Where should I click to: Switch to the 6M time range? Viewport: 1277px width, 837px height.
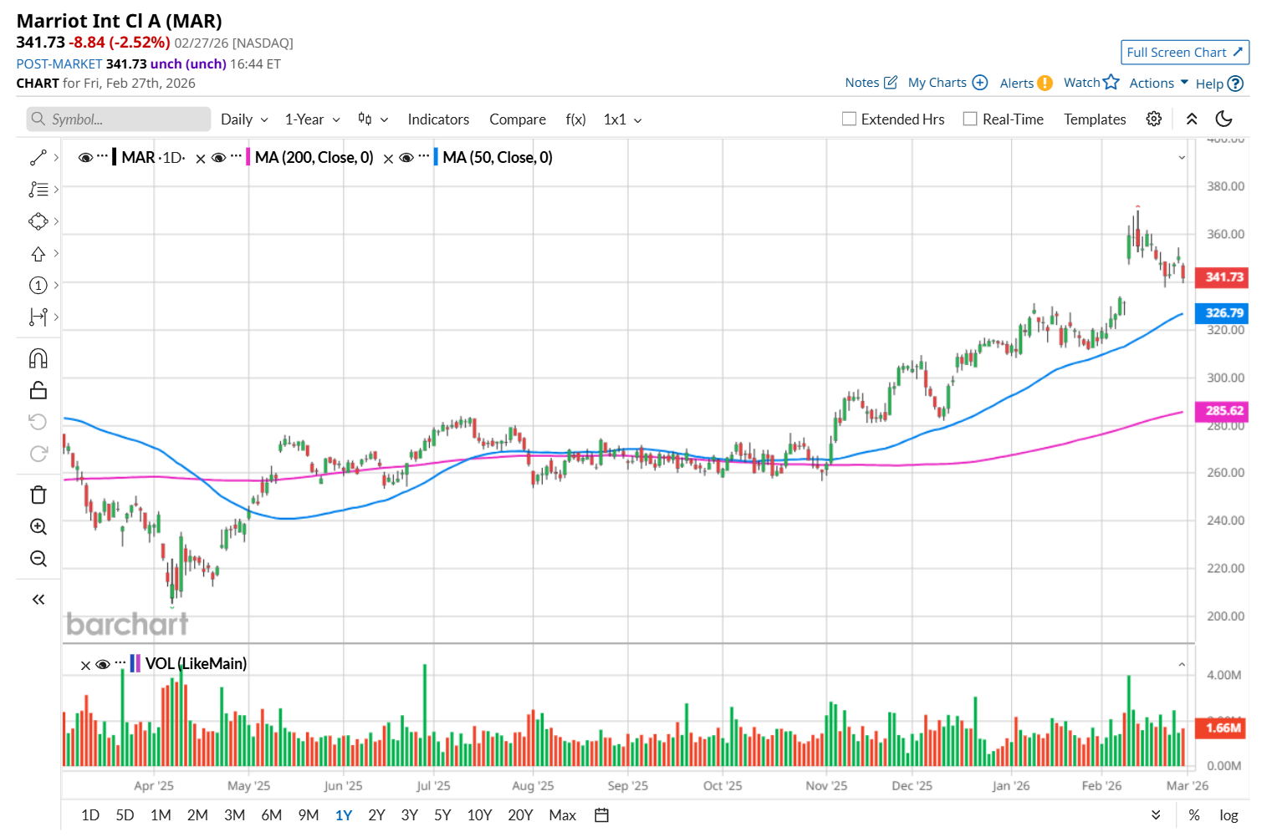271,815
